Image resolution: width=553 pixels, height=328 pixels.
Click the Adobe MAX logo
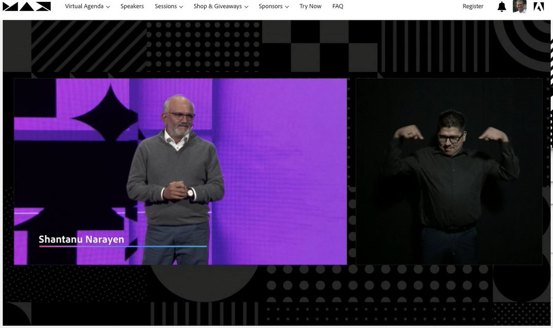[x=26, y=6]
